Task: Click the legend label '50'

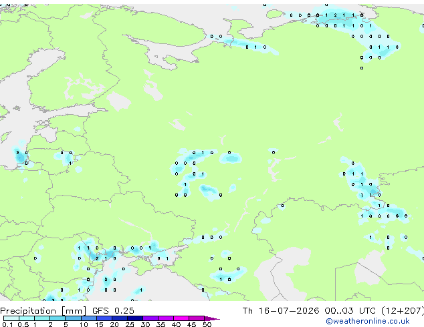Action: 207,324
